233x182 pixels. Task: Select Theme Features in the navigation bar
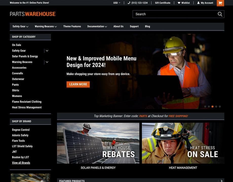pos(72,26)
